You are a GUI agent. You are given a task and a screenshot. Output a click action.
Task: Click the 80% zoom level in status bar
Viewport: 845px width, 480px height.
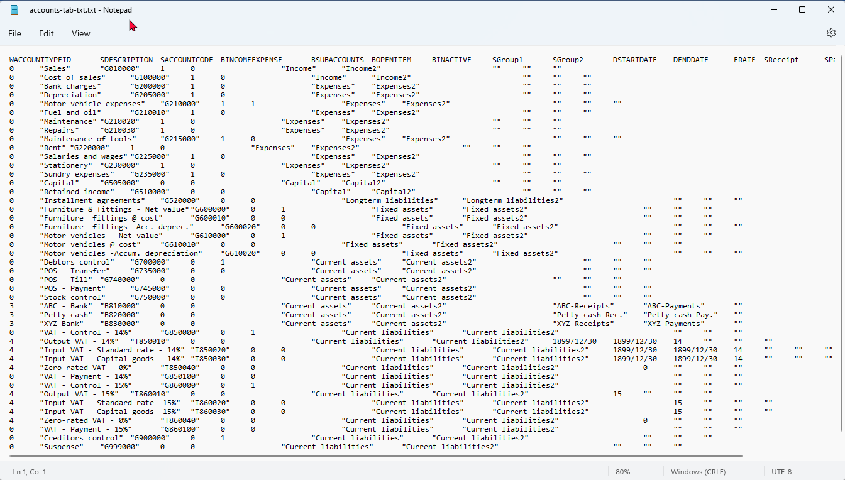pyautogui.click(x=622, y=472)
